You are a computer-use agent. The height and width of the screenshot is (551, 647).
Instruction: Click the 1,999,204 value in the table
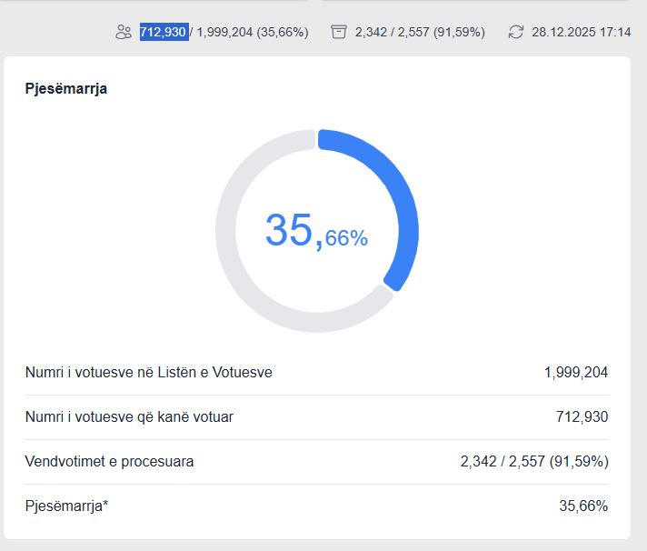tap(576, 372)
